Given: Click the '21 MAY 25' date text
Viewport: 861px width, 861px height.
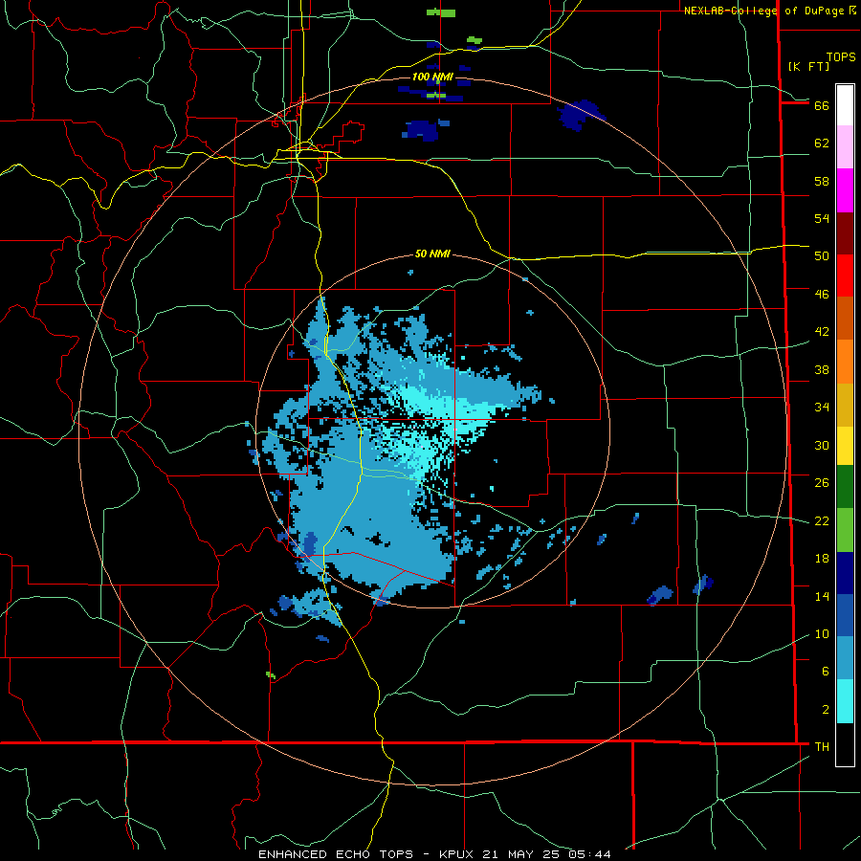Looking at the screenshot, I should pos(521,854).
